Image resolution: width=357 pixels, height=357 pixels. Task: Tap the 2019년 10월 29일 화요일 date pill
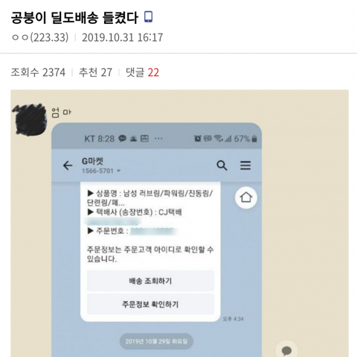[x=156, y=341]
